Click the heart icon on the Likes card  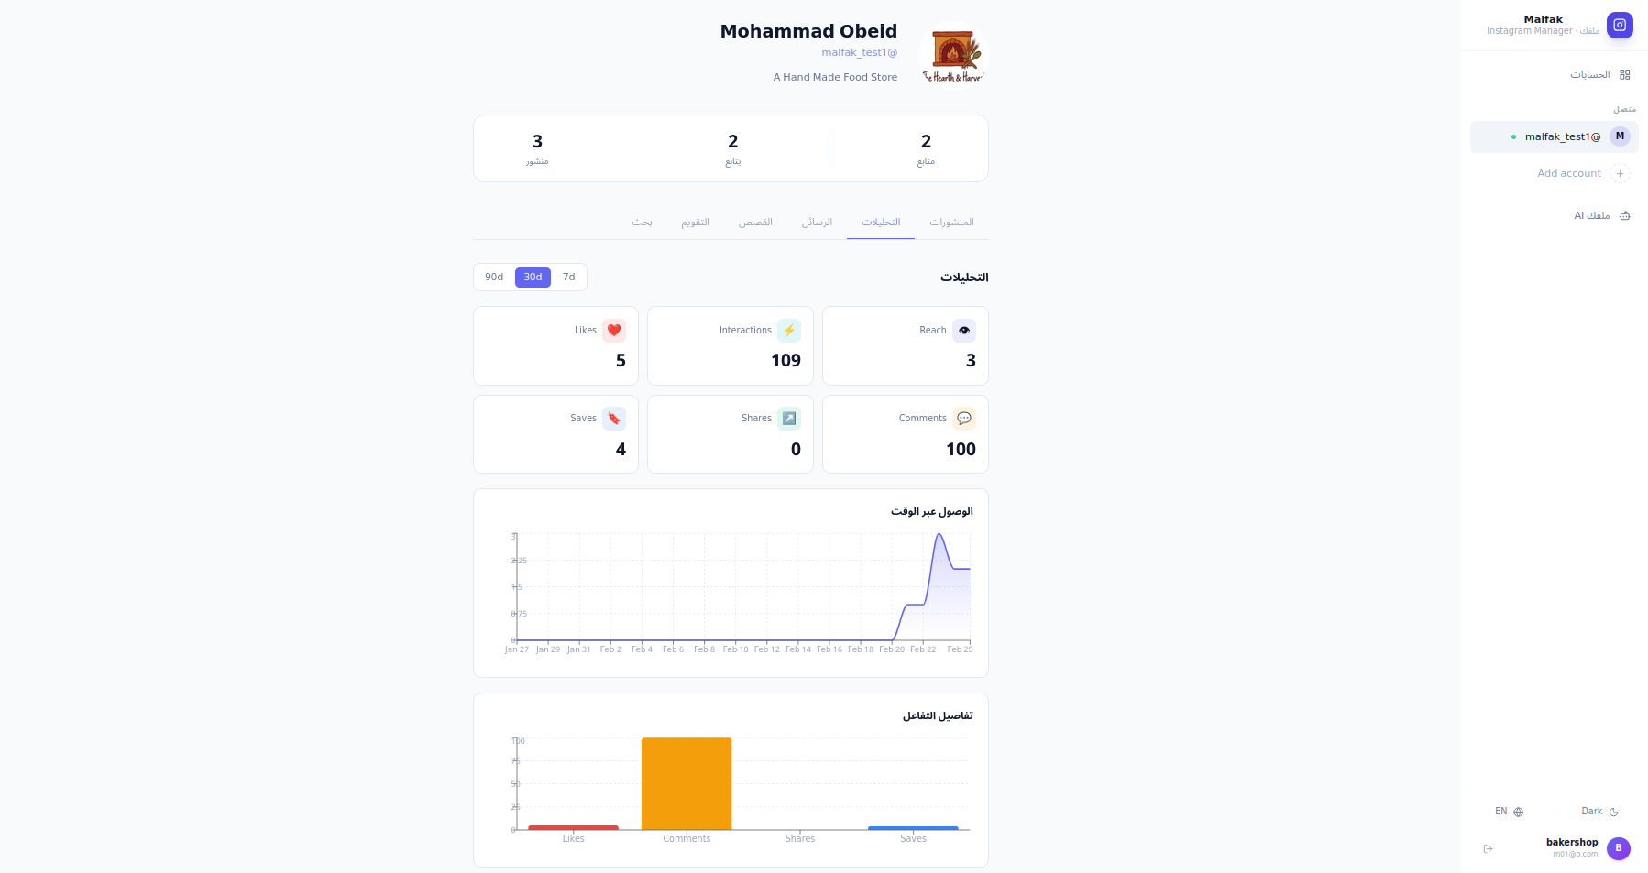pyautogui.click(x=613, y=331)
